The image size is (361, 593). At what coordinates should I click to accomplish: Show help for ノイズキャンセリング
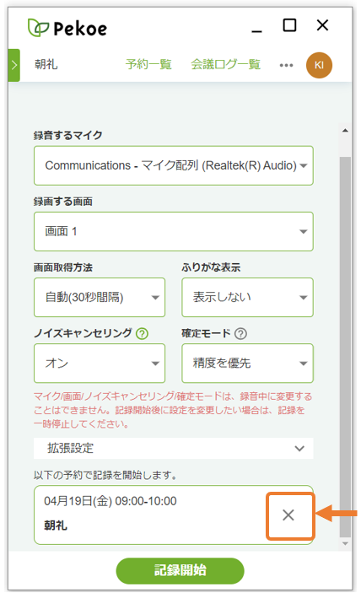coord(143,333)
